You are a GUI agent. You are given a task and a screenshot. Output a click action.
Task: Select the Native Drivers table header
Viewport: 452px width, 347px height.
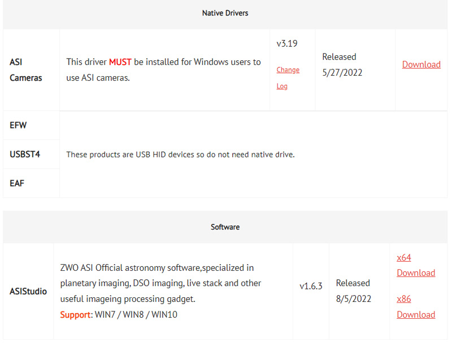tap(225, 13)
